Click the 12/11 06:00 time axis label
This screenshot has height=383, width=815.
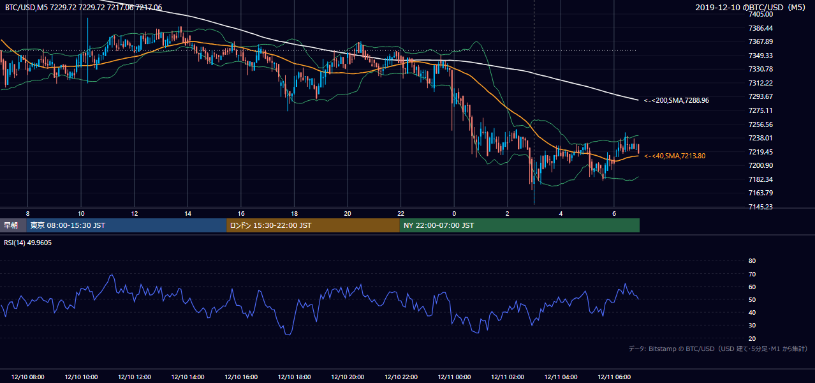click(x=614, y=377)
